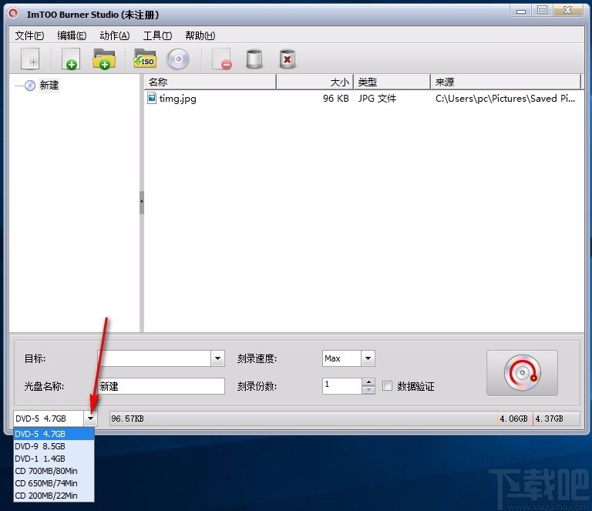The image size is (592, 511).
Task: Click the panel splitter collapse handle
Action: point(142,202)
